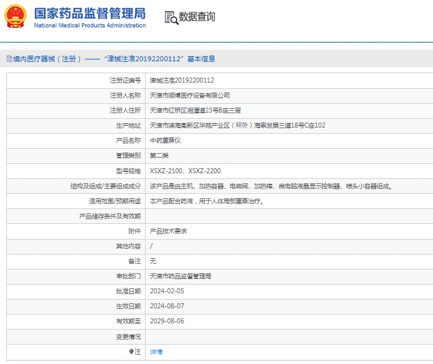Select the 注册人名称 label
The height and width of the screenshot is (364, 433).
[x=125, y=95]
